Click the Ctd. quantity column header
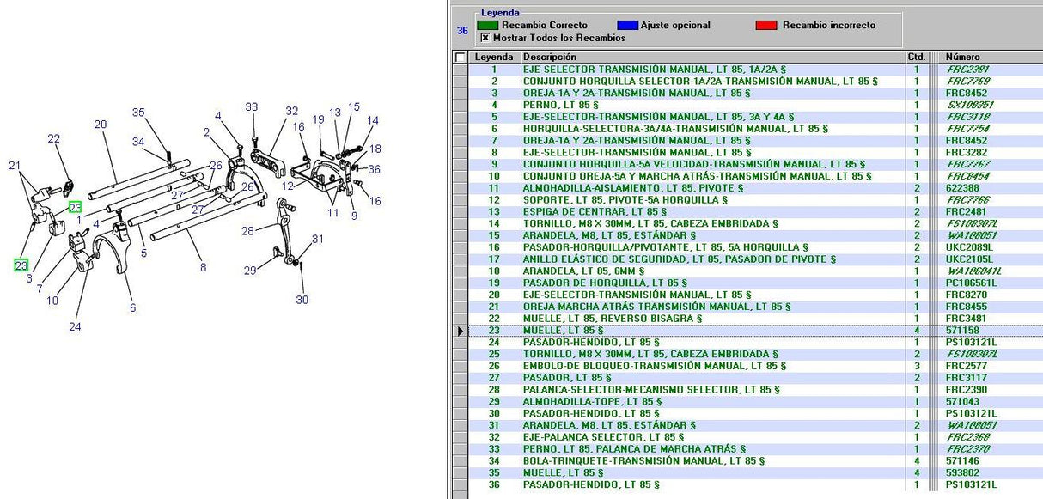Viewport: 1043px width, 499px height. tap(916, 58)
